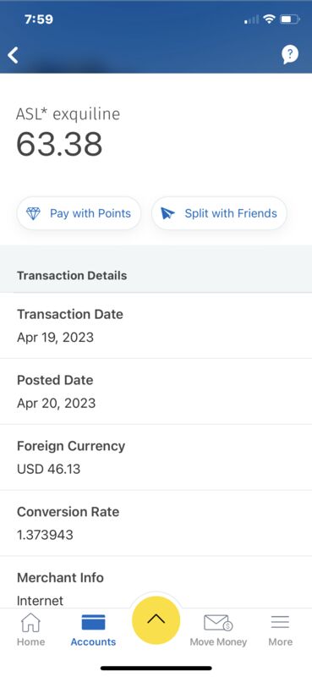Screen dimensions: 312x677
Task: Open the More hamburger menu icon
Action: (280, 622)
